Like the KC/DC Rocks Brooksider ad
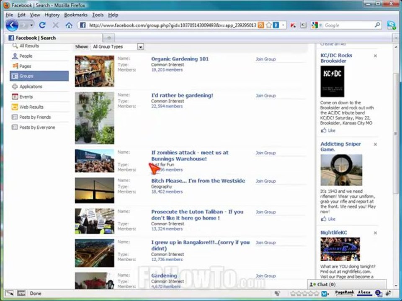Image resolution: width=402 pixels, height=301 pixels. coord(328,130)
